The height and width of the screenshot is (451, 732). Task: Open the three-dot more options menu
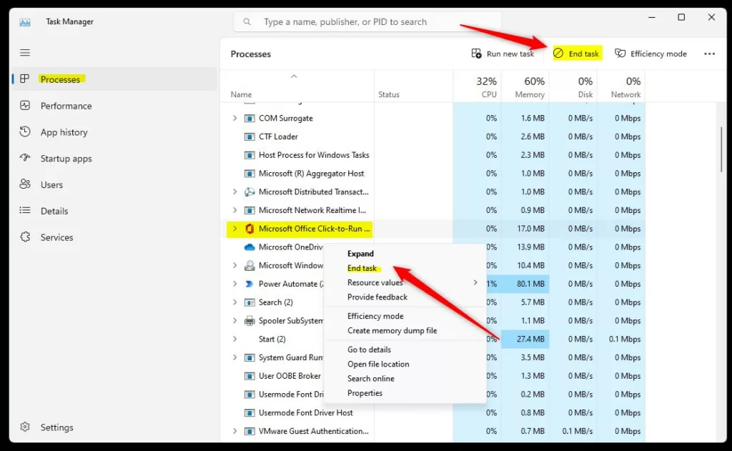point(709,54)
